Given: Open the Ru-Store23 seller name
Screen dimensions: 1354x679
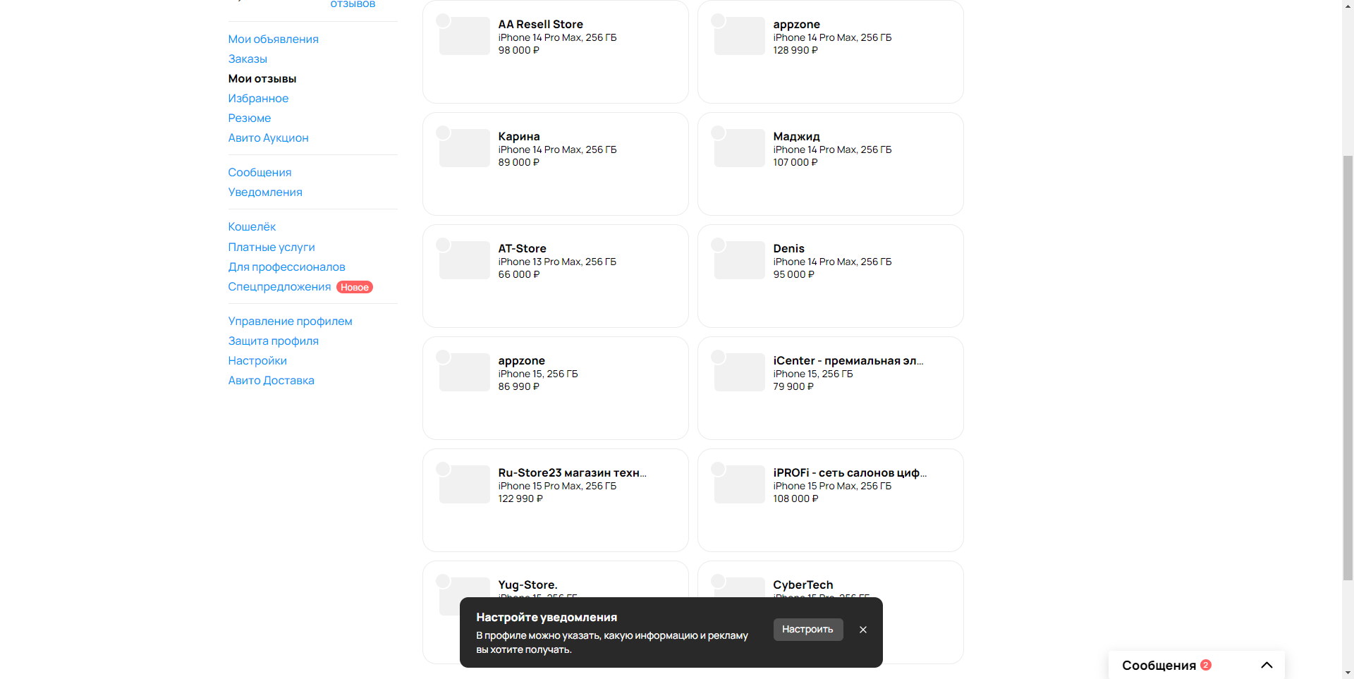Looking at the screenshot, I should (573, 472).
